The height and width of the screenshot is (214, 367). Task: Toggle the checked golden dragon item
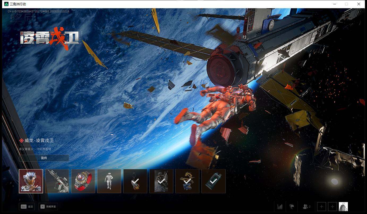[x=187, y=181]
